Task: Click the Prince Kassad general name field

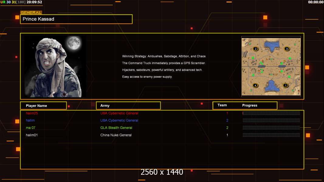Action: [x=76, y=19]
